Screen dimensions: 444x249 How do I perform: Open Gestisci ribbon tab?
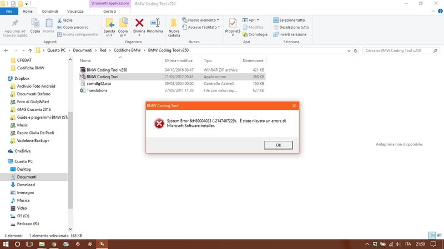click(109, 11)
